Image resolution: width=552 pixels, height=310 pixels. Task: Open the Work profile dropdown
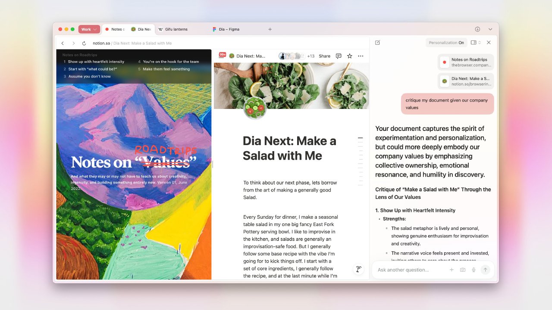point(89,29)
